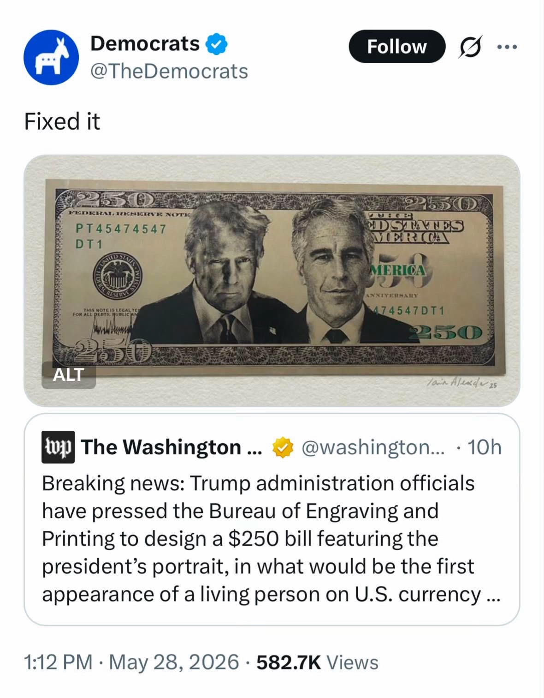This screenshot has height=698, width=544.
Task: Open The Washington Post account name
Action: (171, 447)
